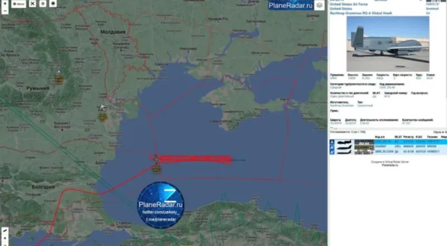Select the white aircraft icon near the Romanian coast

(x=102, y=107)
